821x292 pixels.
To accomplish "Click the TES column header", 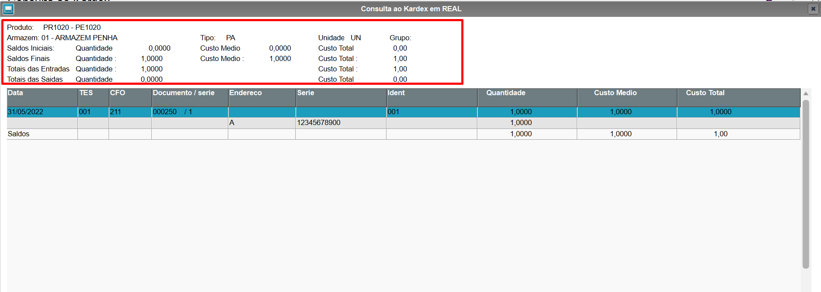I will pyautogui.click(x=93, y=97).
